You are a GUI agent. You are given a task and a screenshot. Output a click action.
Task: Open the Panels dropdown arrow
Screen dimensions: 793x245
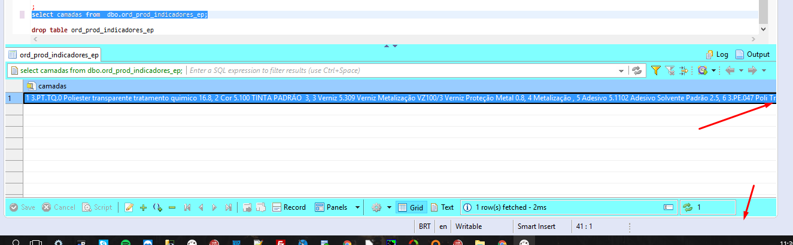pos(358,207)
